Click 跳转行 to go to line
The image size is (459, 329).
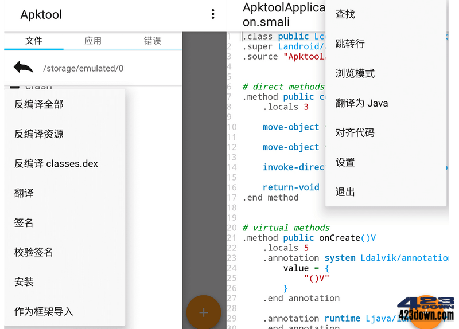coord(350,44)
